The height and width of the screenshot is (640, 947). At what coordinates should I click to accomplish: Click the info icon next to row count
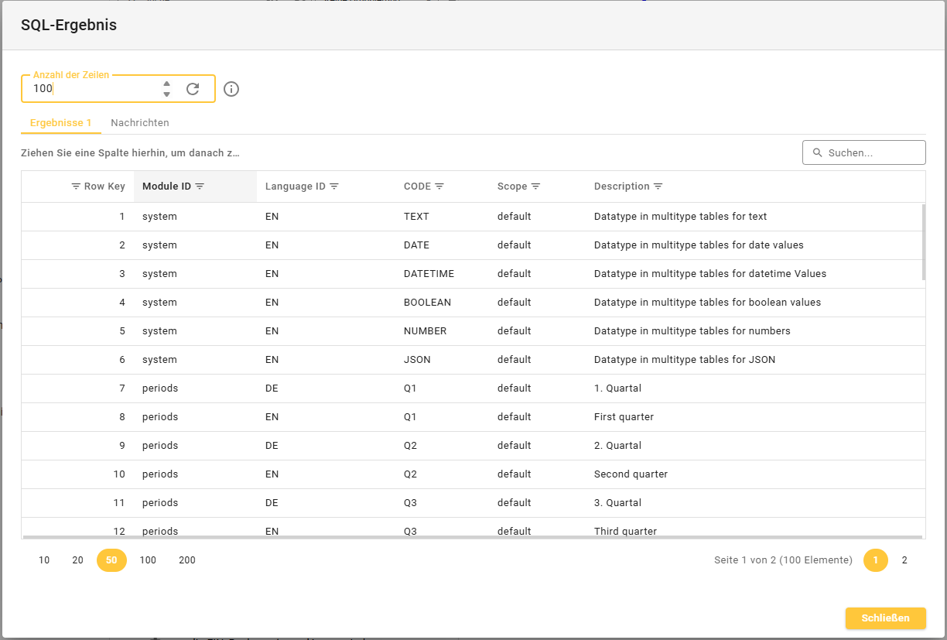pyautogui.click(x=231, y=89)
